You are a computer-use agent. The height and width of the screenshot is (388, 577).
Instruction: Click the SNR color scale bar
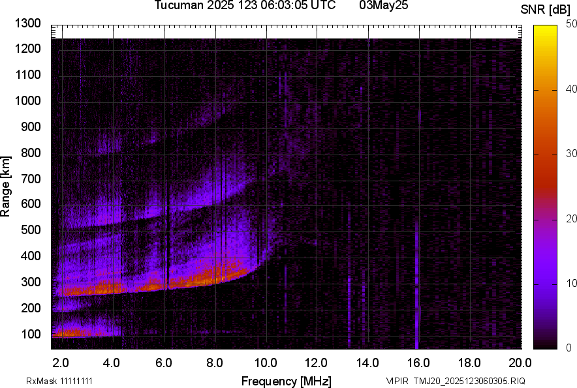(x=546, y=187)
